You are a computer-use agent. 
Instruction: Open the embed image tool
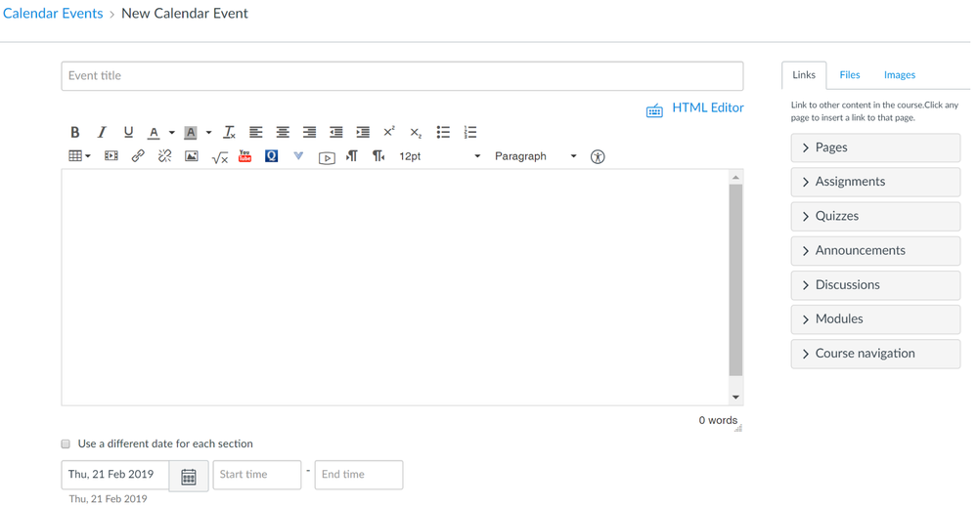tap(192, 156)
